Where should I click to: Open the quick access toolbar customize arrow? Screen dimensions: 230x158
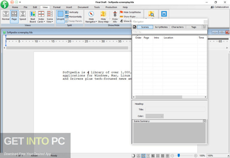coord(20,2)
